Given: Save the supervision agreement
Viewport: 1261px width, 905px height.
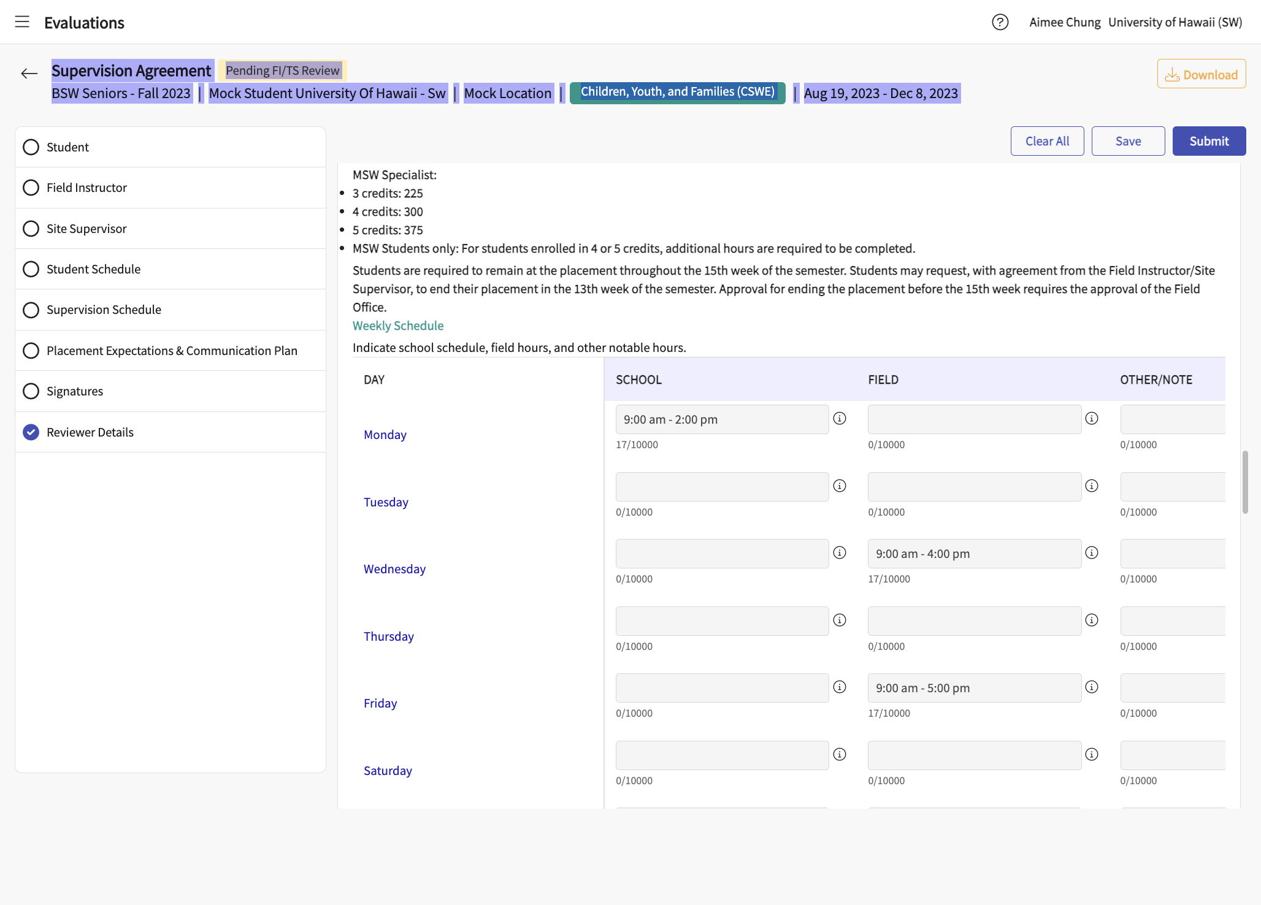Looking at the screenshot, I should [1128, 141].
